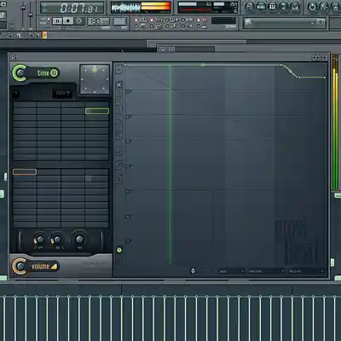The width and height of the screenshot is (341, 341).
Task: Click the record button in transport
Action: [79, 20]
